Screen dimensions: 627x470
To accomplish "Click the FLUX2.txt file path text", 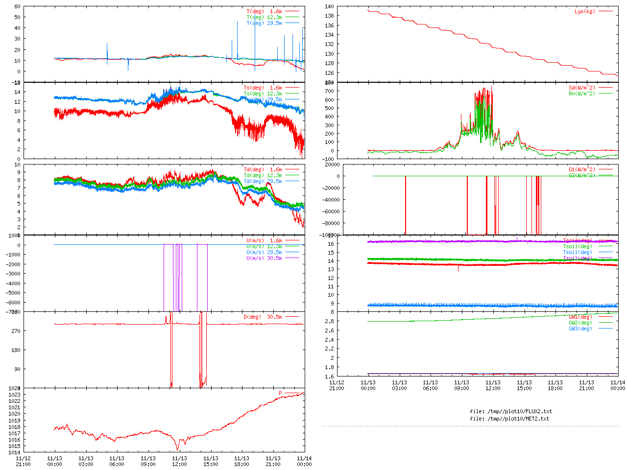I will (511, 411).
